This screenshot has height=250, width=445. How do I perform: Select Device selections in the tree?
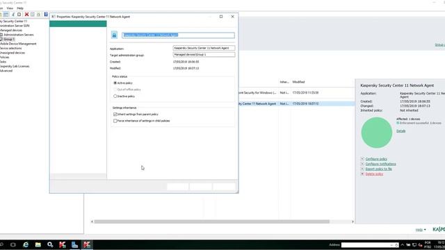pos(11,48)
